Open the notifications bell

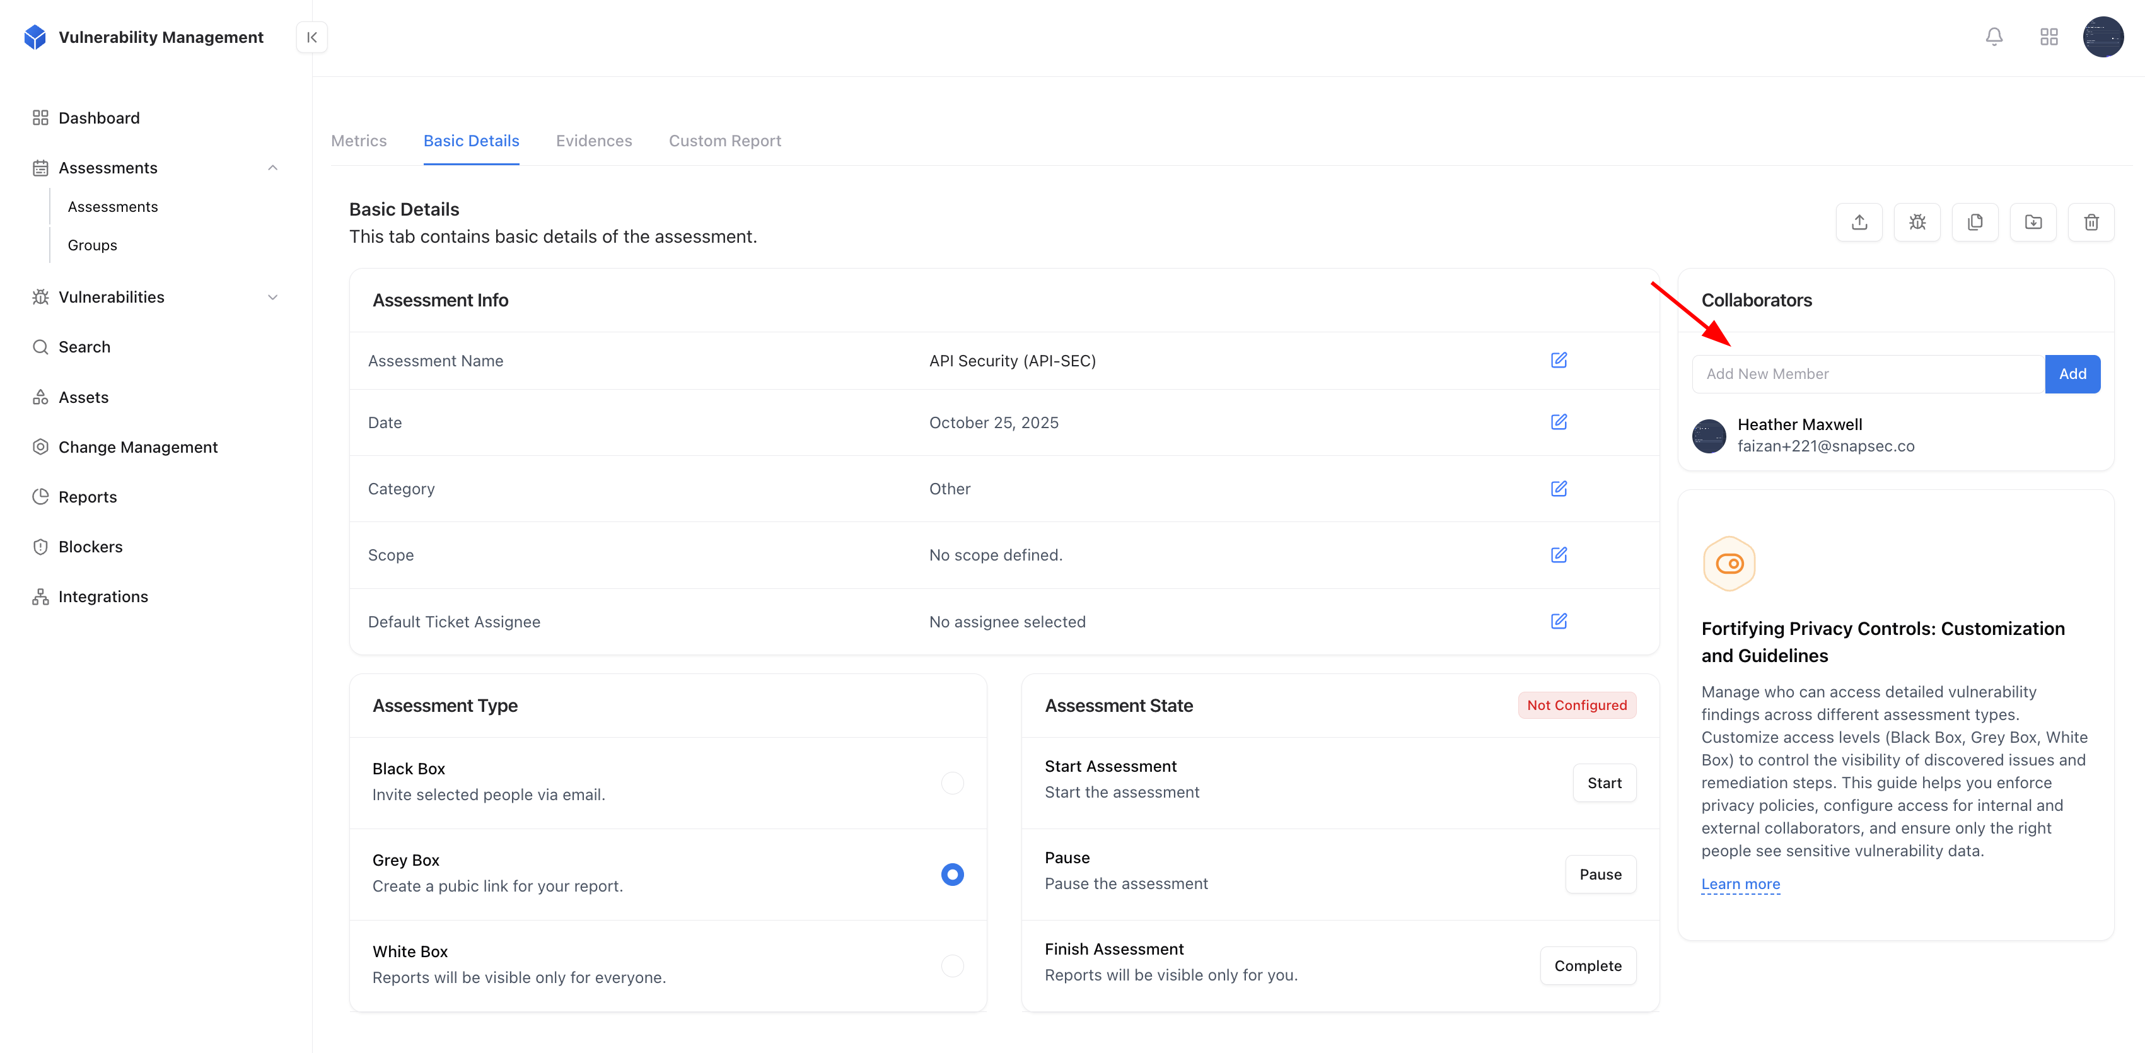click(x=1994, y=37)
